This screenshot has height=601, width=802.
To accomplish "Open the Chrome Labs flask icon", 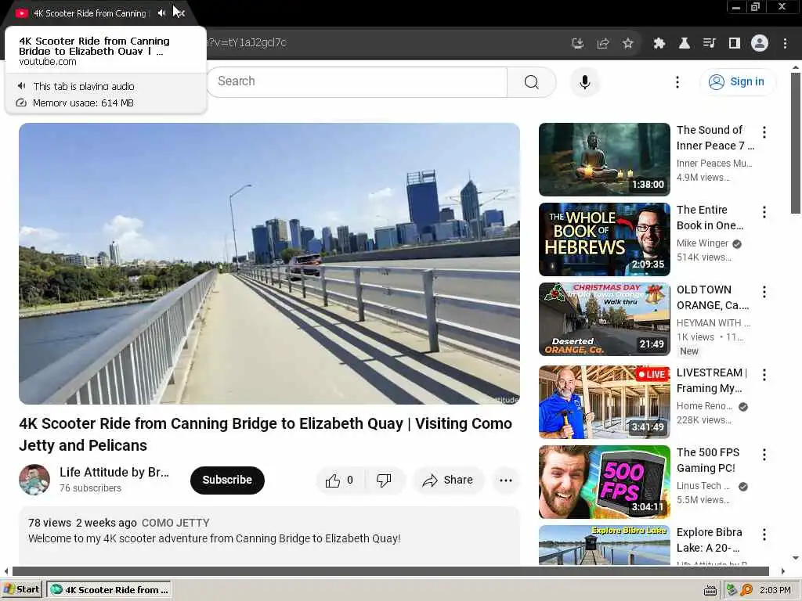I will coord(685,44).
